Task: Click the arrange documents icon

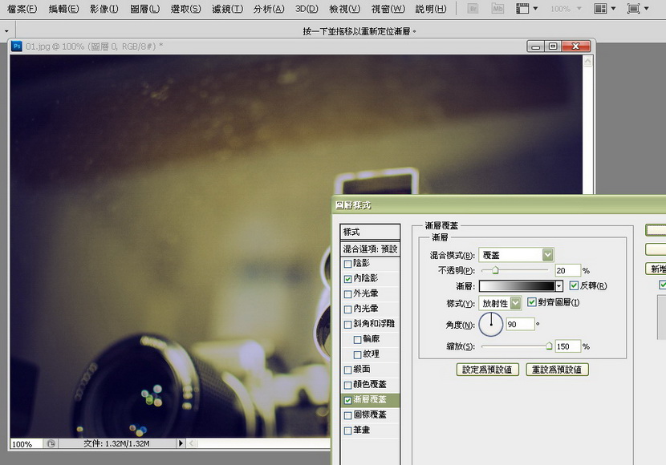Action: [x=601, y=9]
